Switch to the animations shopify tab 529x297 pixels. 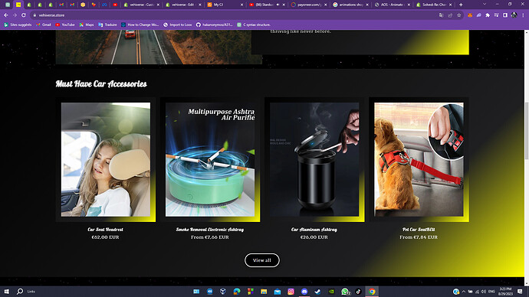tap(350, 5)
